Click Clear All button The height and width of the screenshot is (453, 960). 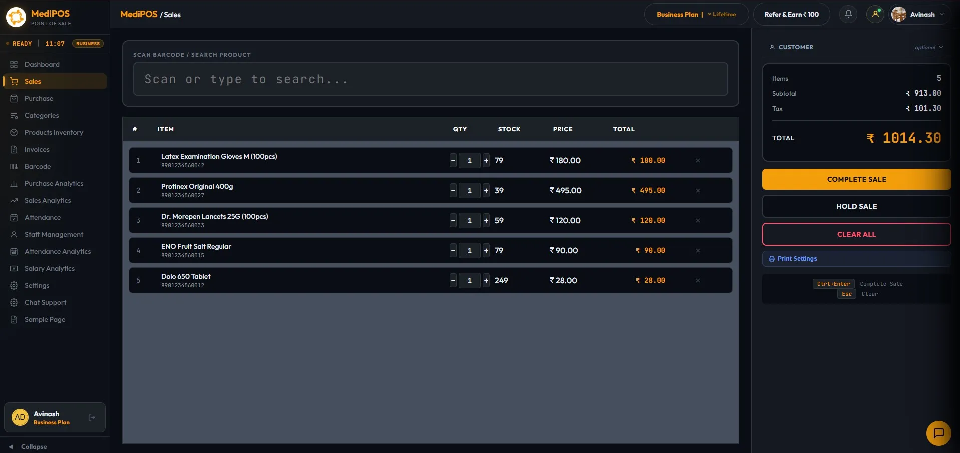point(856,234)
